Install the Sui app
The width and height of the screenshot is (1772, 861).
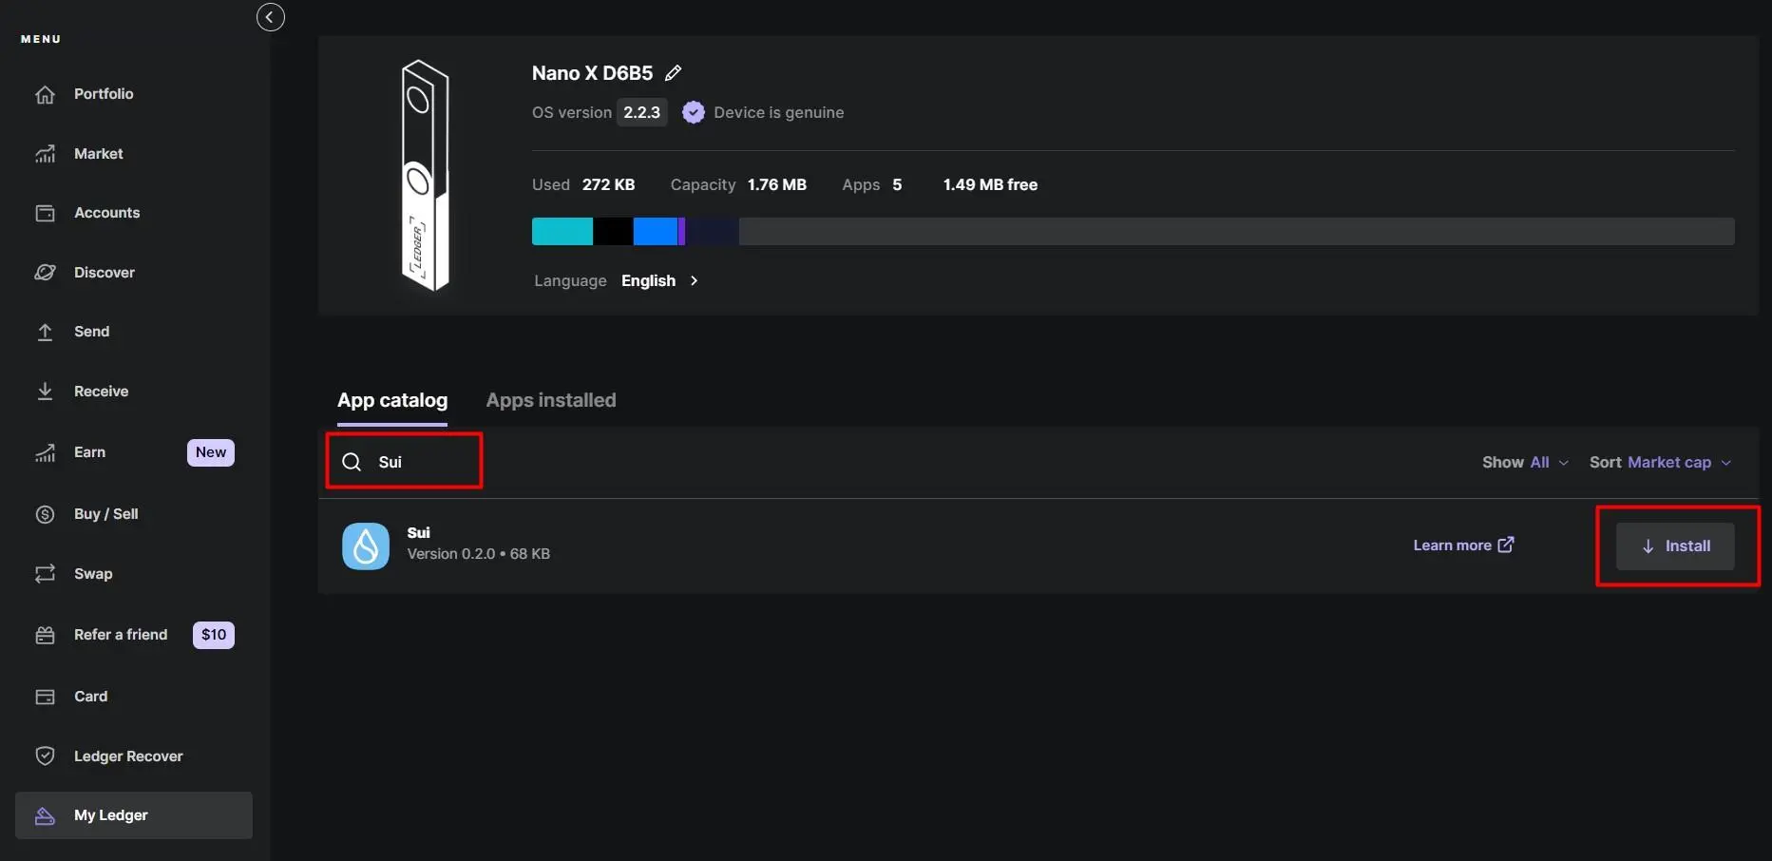tap(1675, 546)
